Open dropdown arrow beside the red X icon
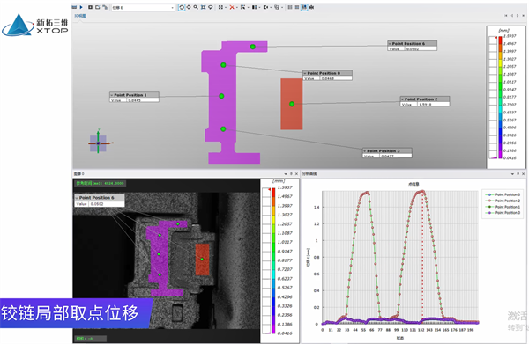Image resolution: width=529 pixels, height=344 pixels. (x=236, y=7)
